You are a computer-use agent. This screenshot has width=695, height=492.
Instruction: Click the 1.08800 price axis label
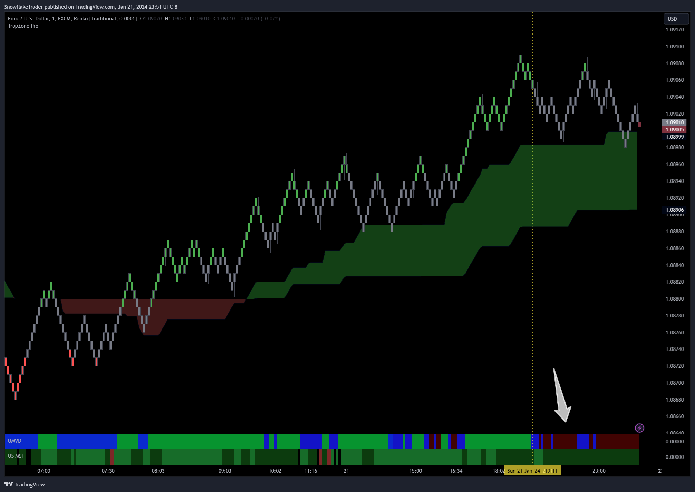point(675,299)
